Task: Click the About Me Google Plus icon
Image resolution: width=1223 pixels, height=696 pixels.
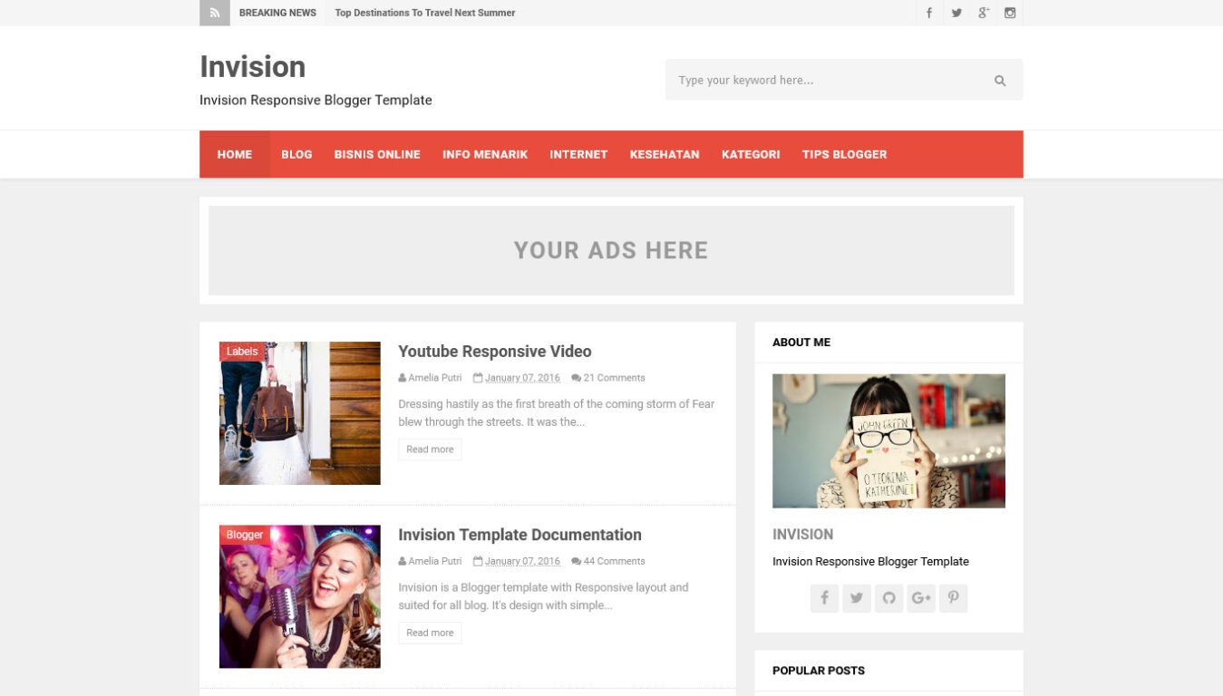Action: [x=921, y=598]
